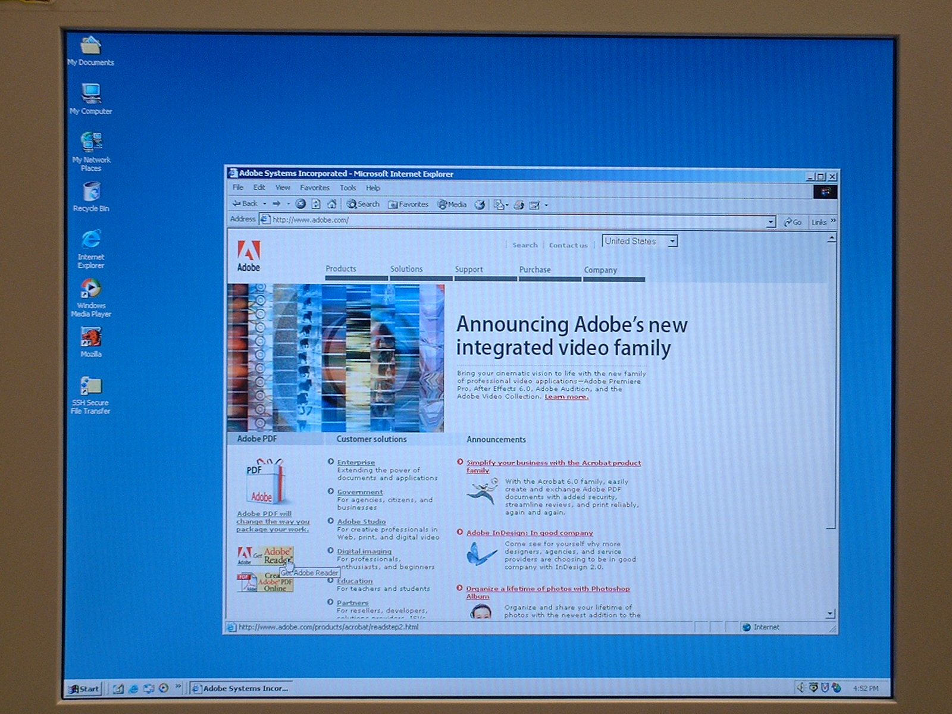Open Recycle Bin on the desktop

(91, 196)
